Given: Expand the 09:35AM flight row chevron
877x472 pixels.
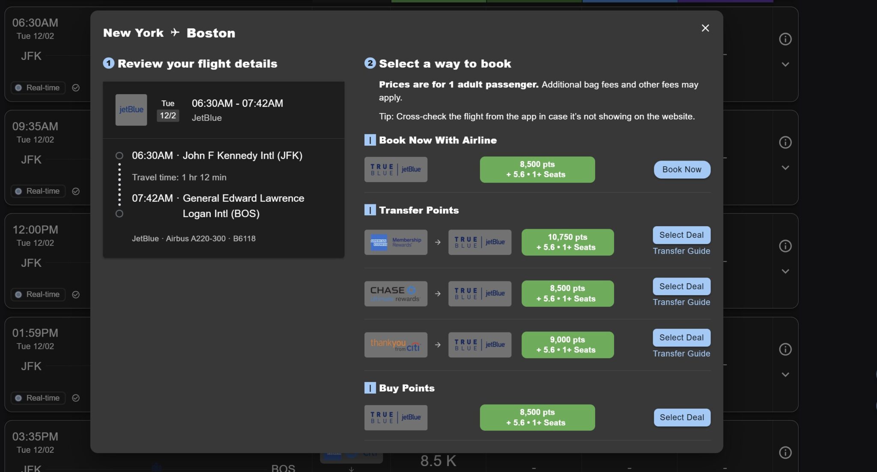Looking at the screenshot, I should (x=785, y=168).
